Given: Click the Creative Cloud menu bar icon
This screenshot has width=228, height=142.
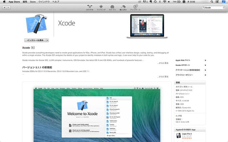Looking at the screenshot, I should (140, 2).
